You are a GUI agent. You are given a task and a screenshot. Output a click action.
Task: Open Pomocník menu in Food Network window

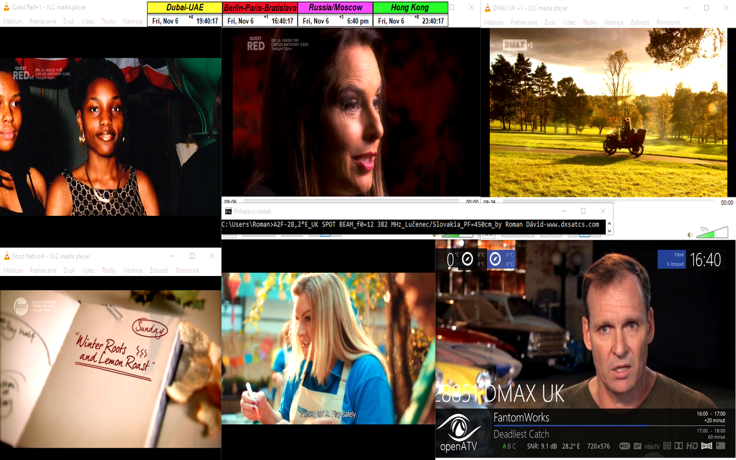(x=188, y=270)
